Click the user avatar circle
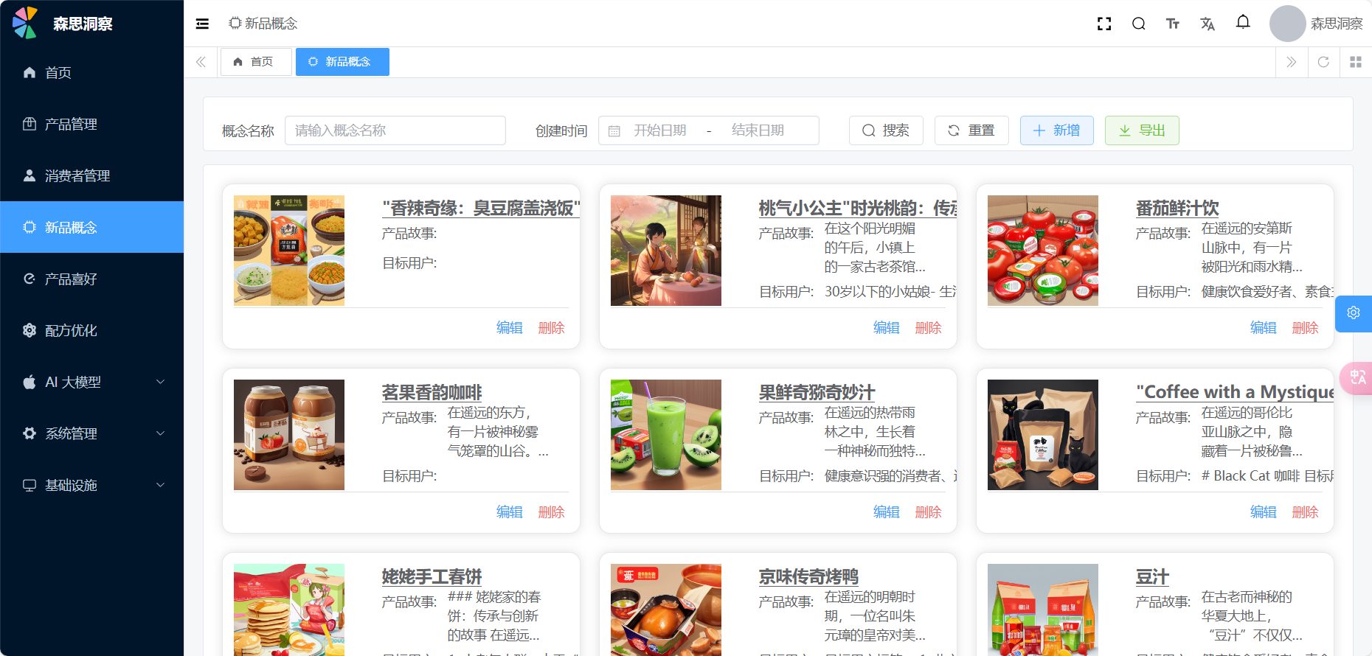The image size is (1372, 656). click(x=1287, y=24)
